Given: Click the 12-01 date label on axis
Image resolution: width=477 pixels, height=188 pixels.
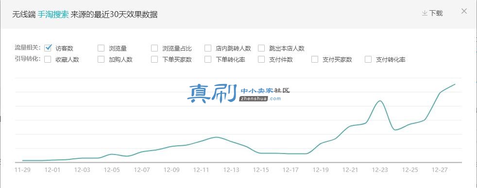Looking at the screenshot, I should [52, 170].
